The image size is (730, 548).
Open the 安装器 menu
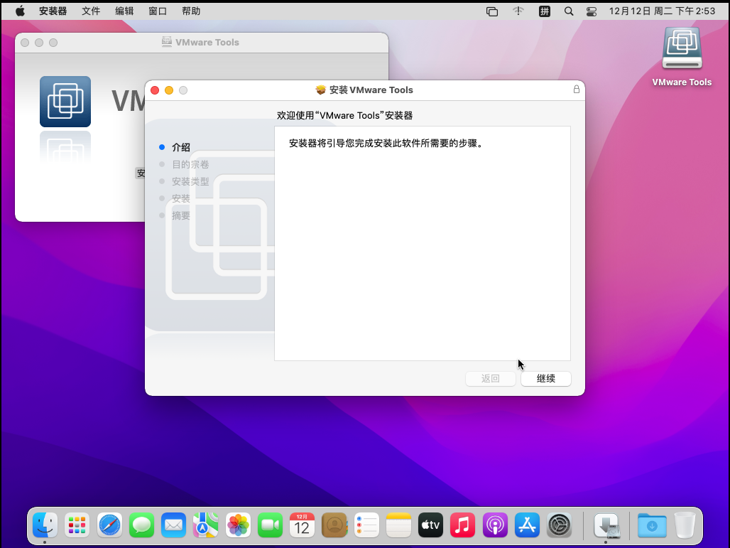(x=53, y=11)
